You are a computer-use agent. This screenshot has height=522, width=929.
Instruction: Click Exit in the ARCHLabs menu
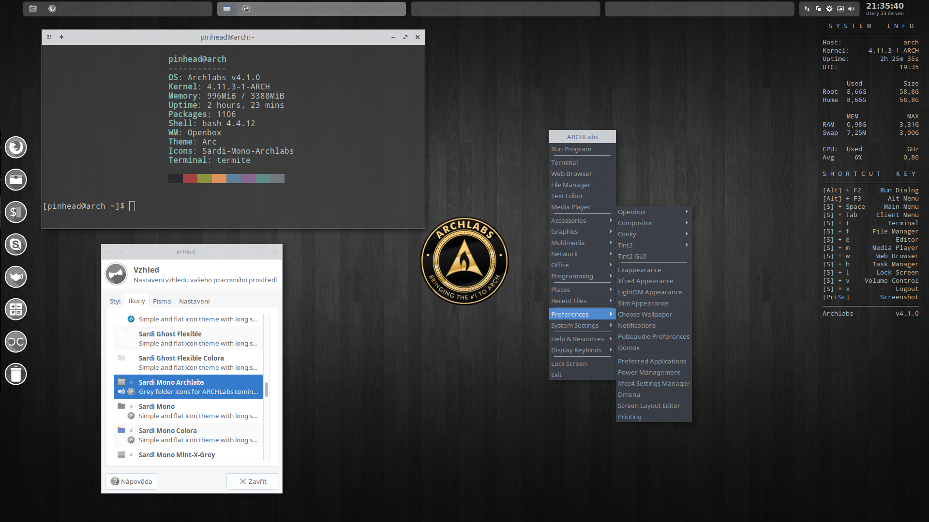point(582,375)
